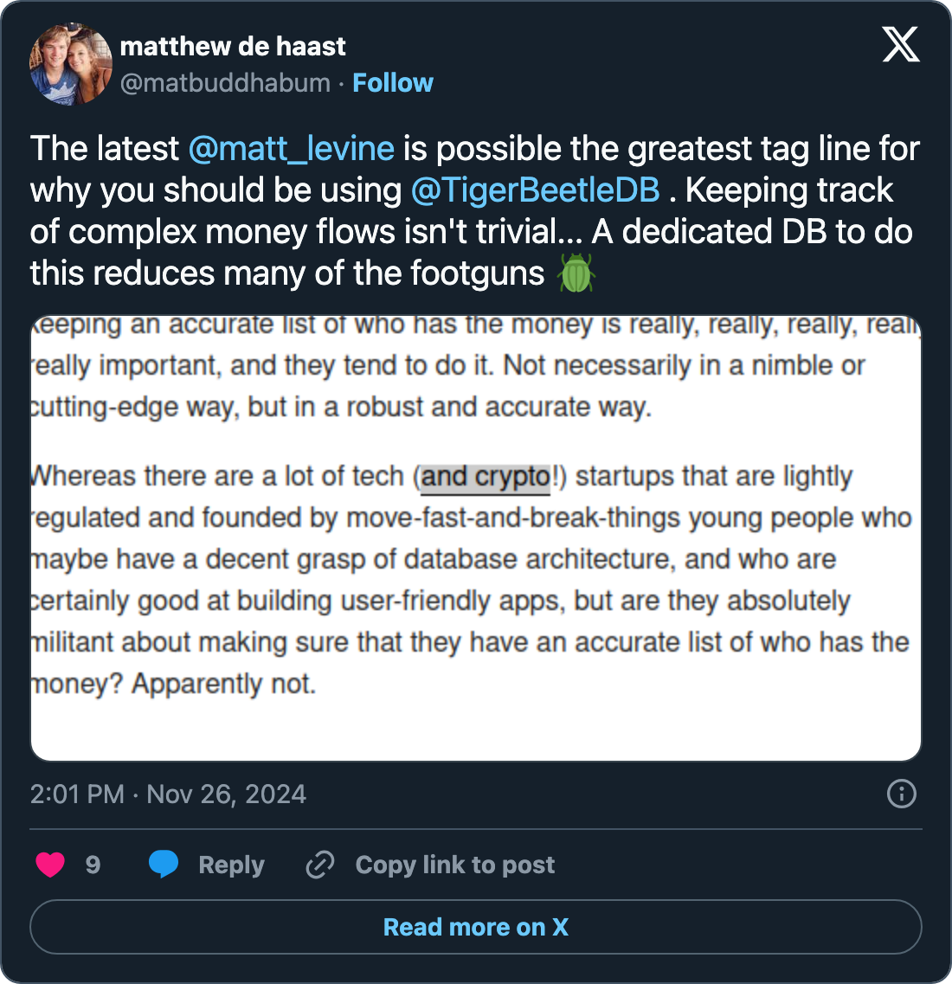Visit the @TigerBeetleDB mention link
The width and height of the screenshot is (952, 984).
coord(535,190)
